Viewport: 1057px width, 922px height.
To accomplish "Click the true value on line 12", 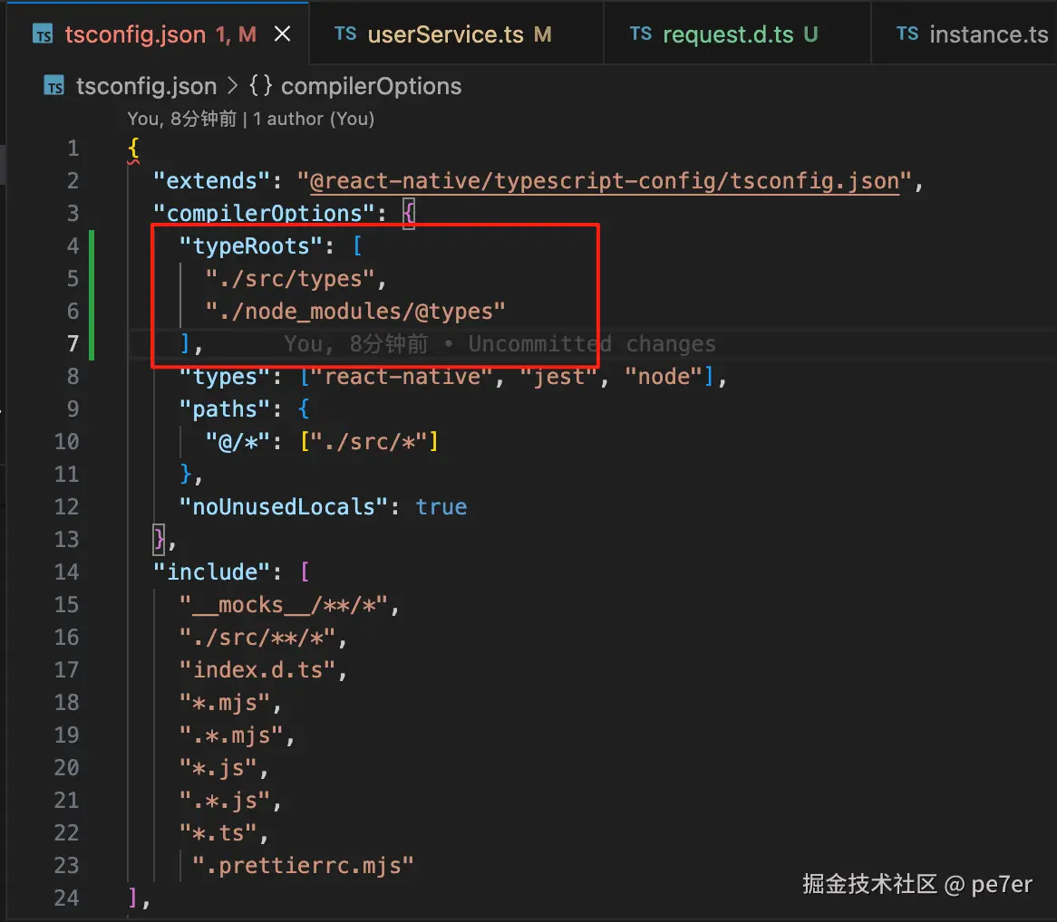I will click(441, 507).
